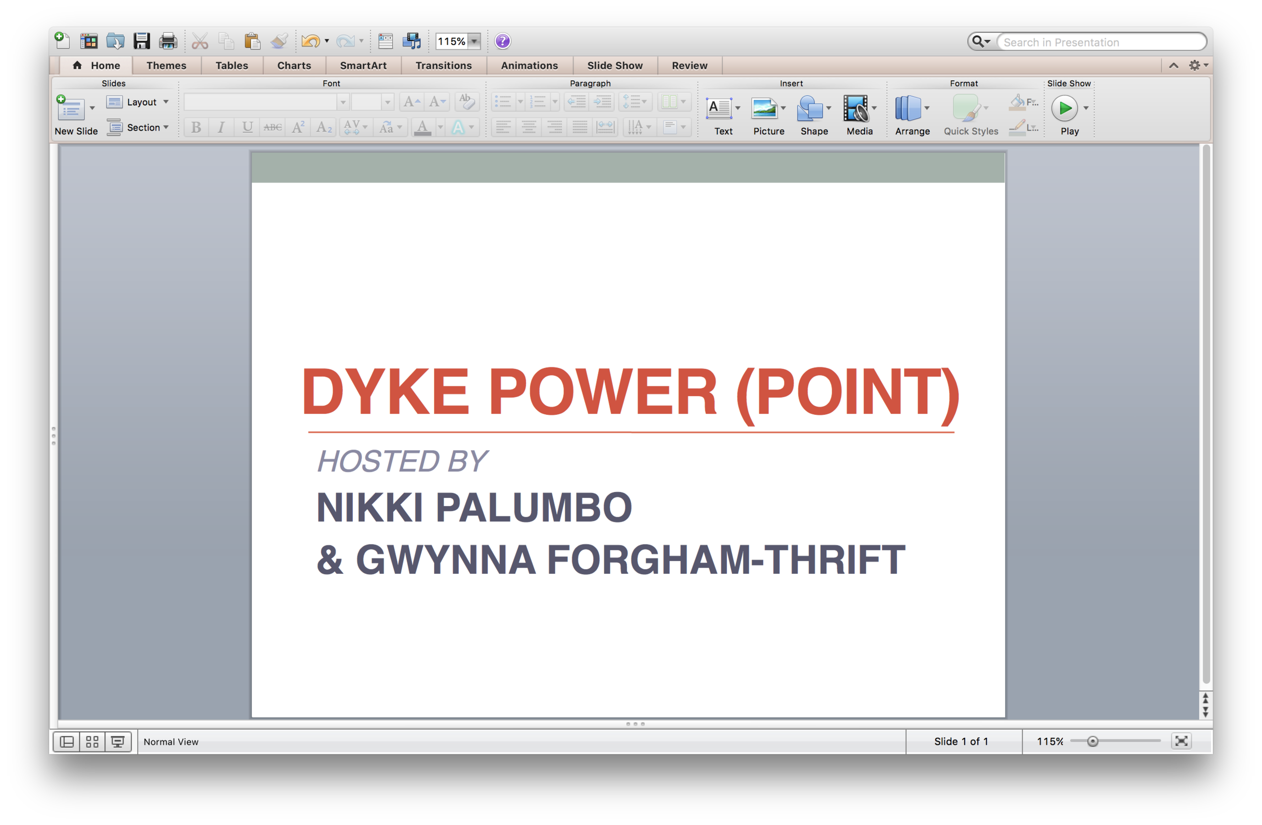Screen dimensions: 1262x825
Task: Start Slide Show view from status bar
Action: (x=118, y=742)
